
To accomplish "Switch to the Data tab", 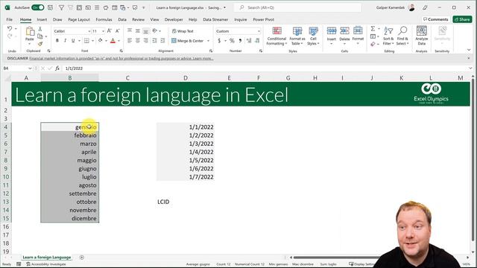I will [122, 19].
